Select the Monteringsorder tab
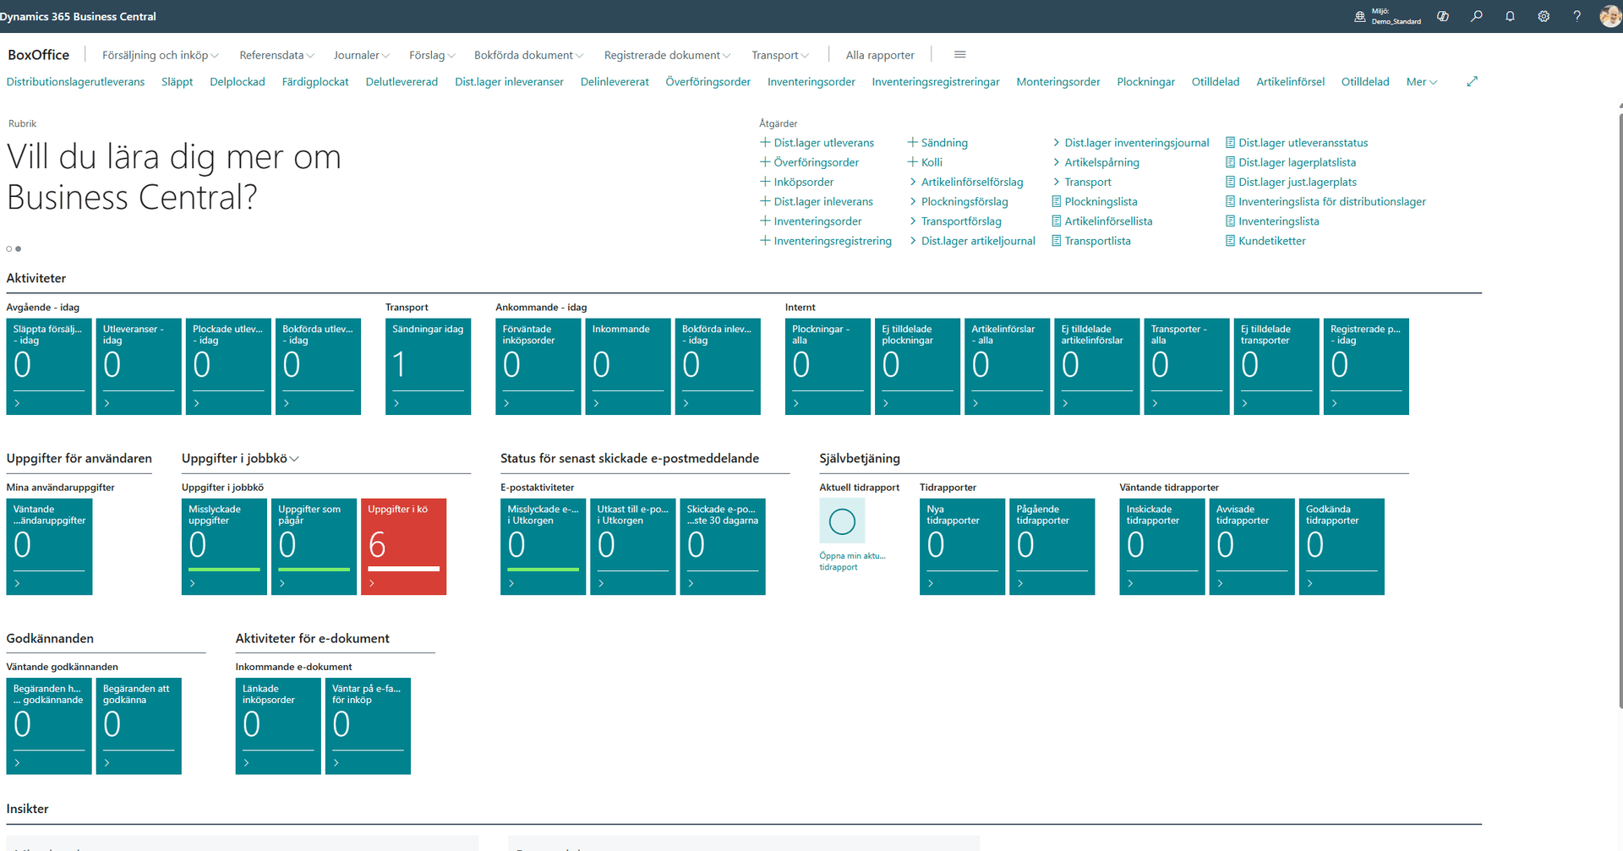This screenshot has width=1623, height=851. [x=1058, y=82]
